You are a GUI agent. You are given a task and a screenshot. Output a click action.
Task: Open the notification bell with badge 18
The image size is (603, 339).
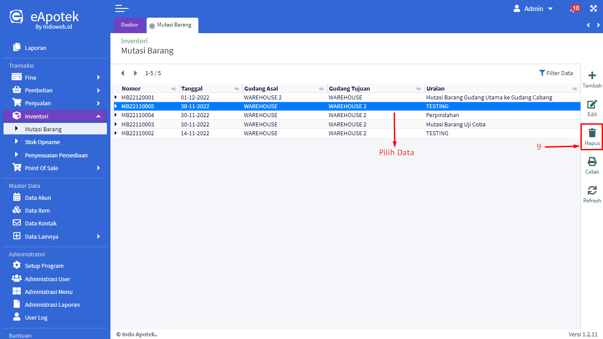point(573,9)
